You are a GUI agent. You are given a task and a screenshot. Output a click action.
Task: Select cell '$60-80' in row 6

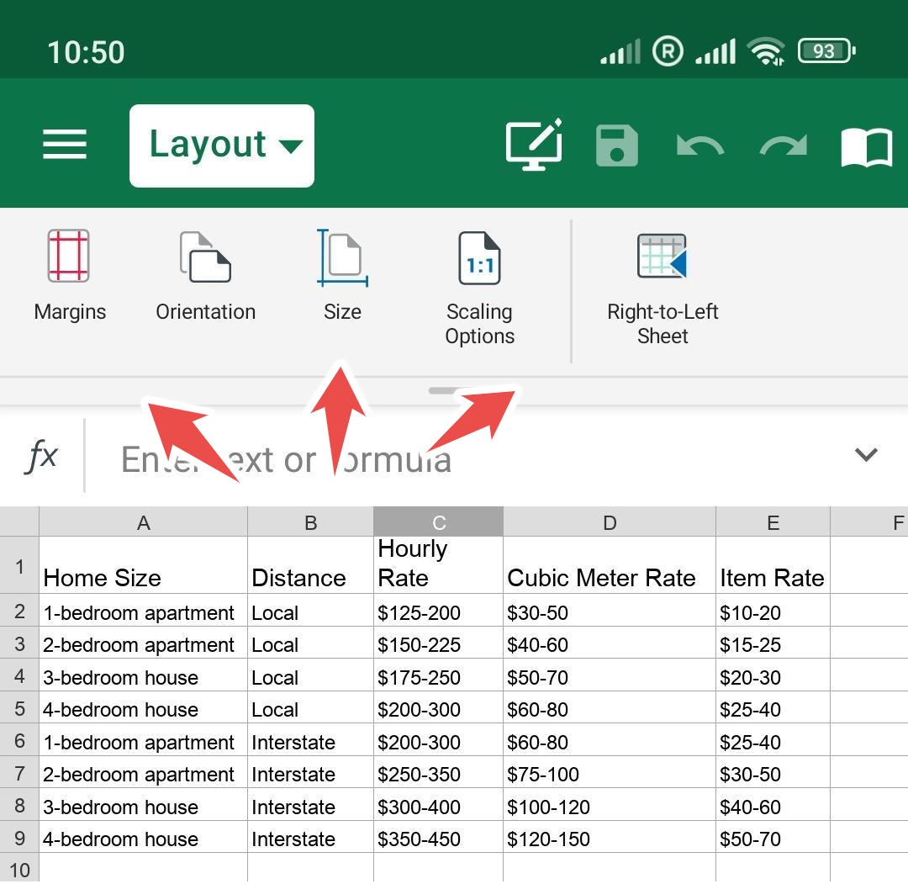610,740
